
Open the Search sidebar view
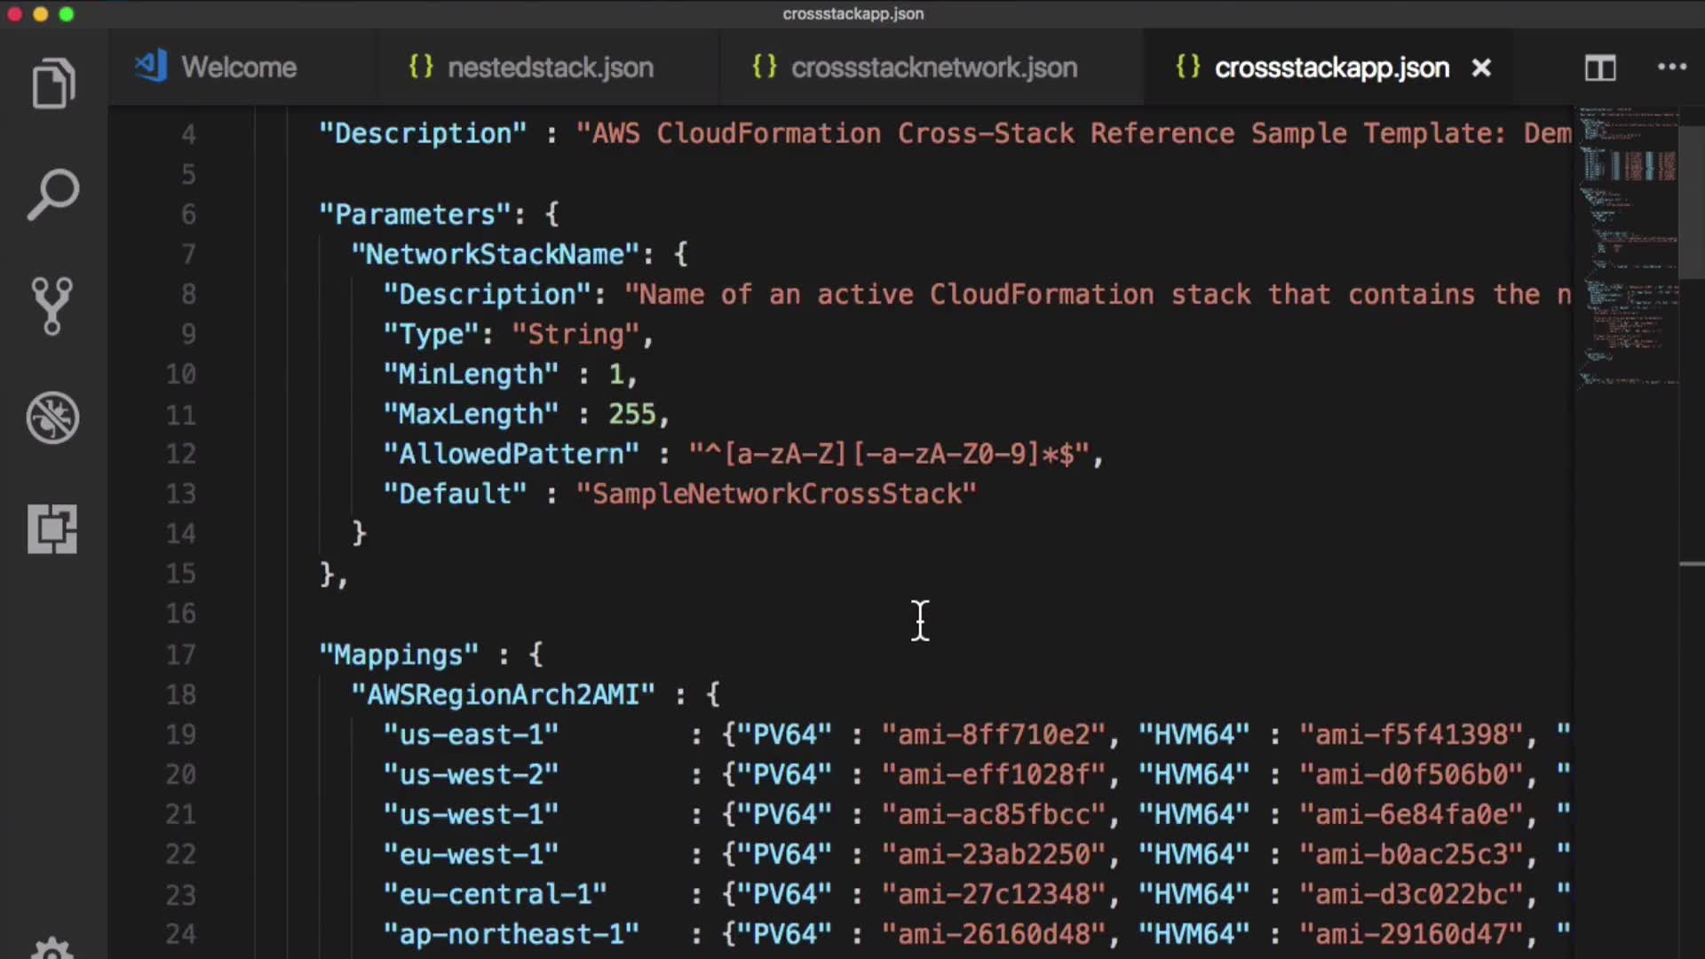[x=53, y=194]
